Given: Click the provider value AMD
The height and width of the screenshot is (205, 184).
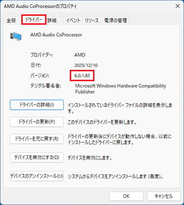Looking at the screenshot, I should click(80, 55).
